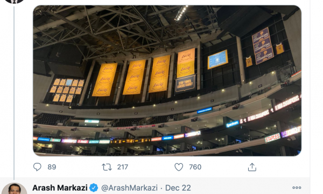Click the reply speech bubble icon
This screenshot has width=323, height=194.
click(37, 167)
